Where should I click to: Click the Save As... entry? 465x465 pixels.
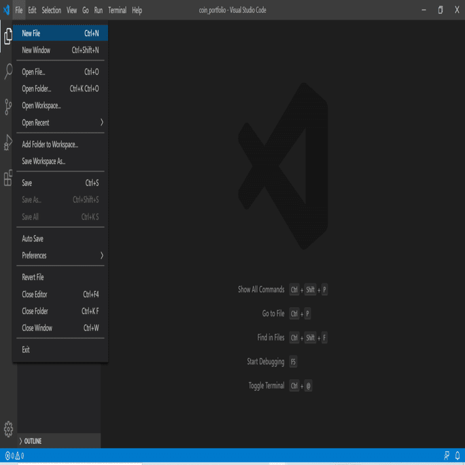pos(61,200)
